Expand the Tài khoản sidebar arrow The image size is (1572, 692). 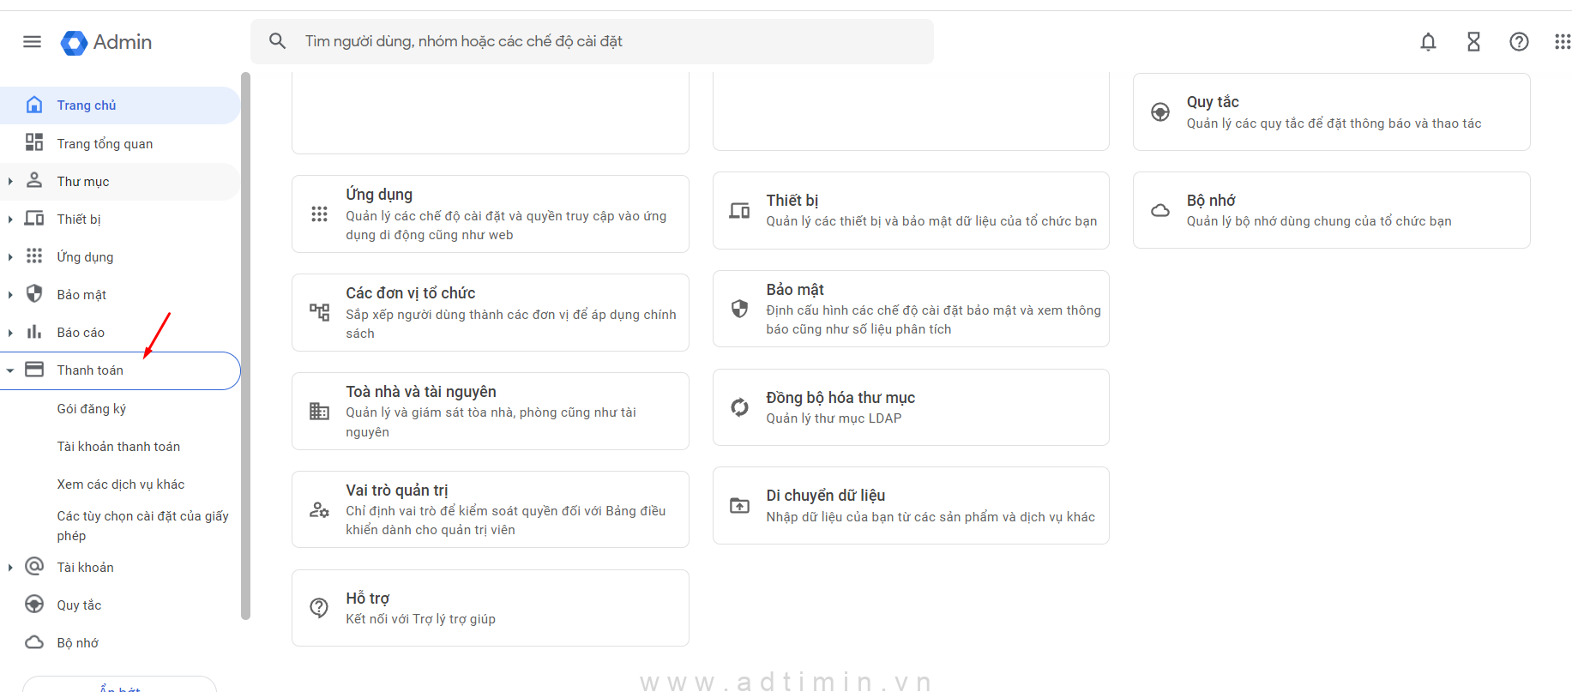[10, 567]
